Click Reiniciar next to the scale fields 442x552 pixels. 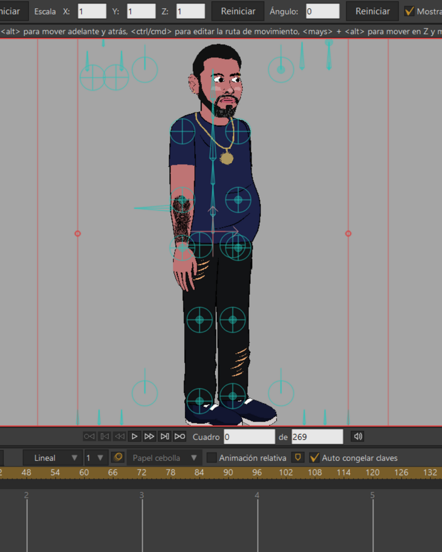[x=238, y=11]
